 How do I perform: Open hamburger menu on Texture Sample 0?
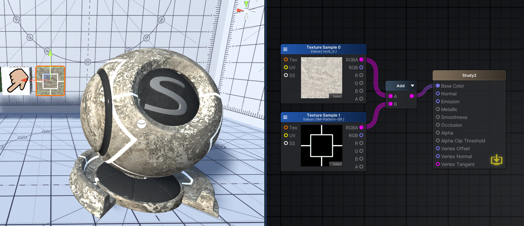click(x=285, y=49)
